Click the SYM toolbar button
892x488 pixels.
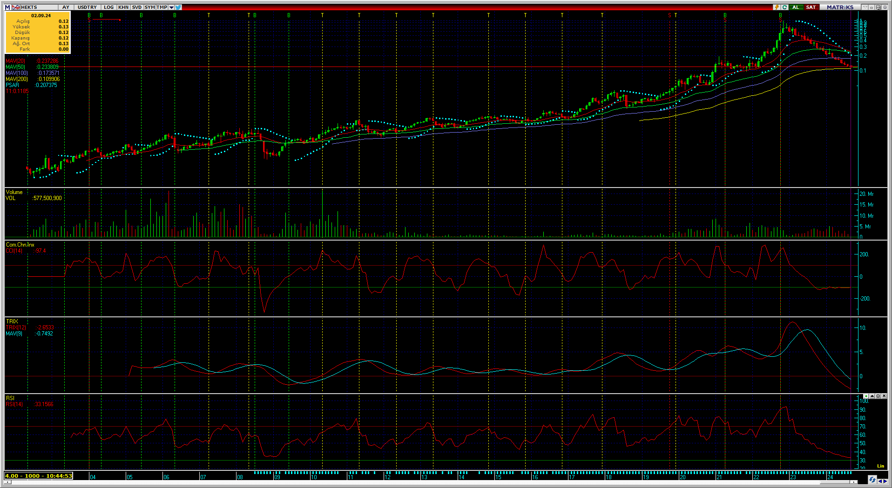tap(150, 7)
